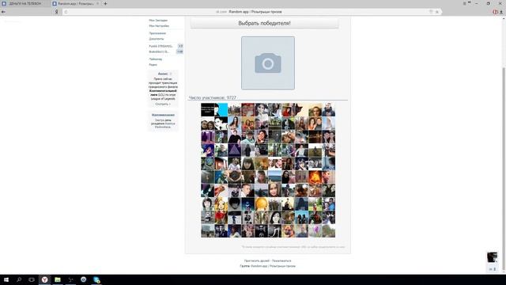Open 'Мои Настройки' in left sidebar

[159, 26]
